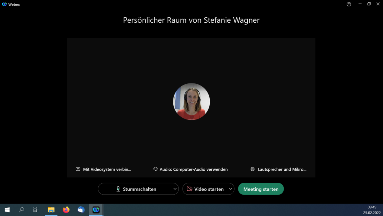Click the video system connect icon

78,169
